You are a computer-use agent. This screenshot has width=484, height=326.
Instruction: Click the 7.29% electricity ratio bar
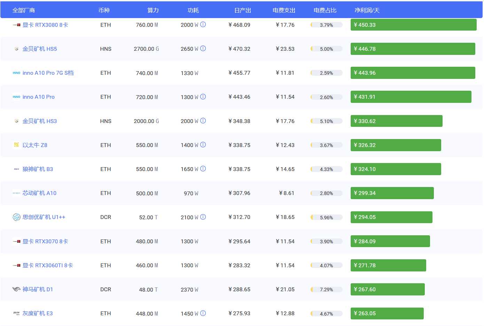(326, 290)
